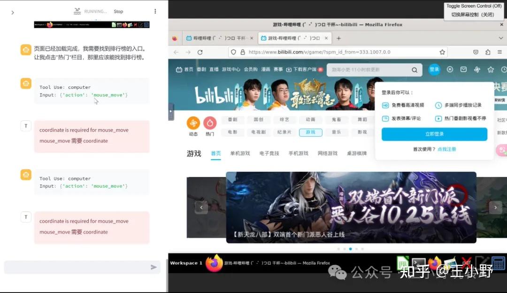Click the round blue 登录 avatar button
This screenshot has width=507, height=293.
434,69
